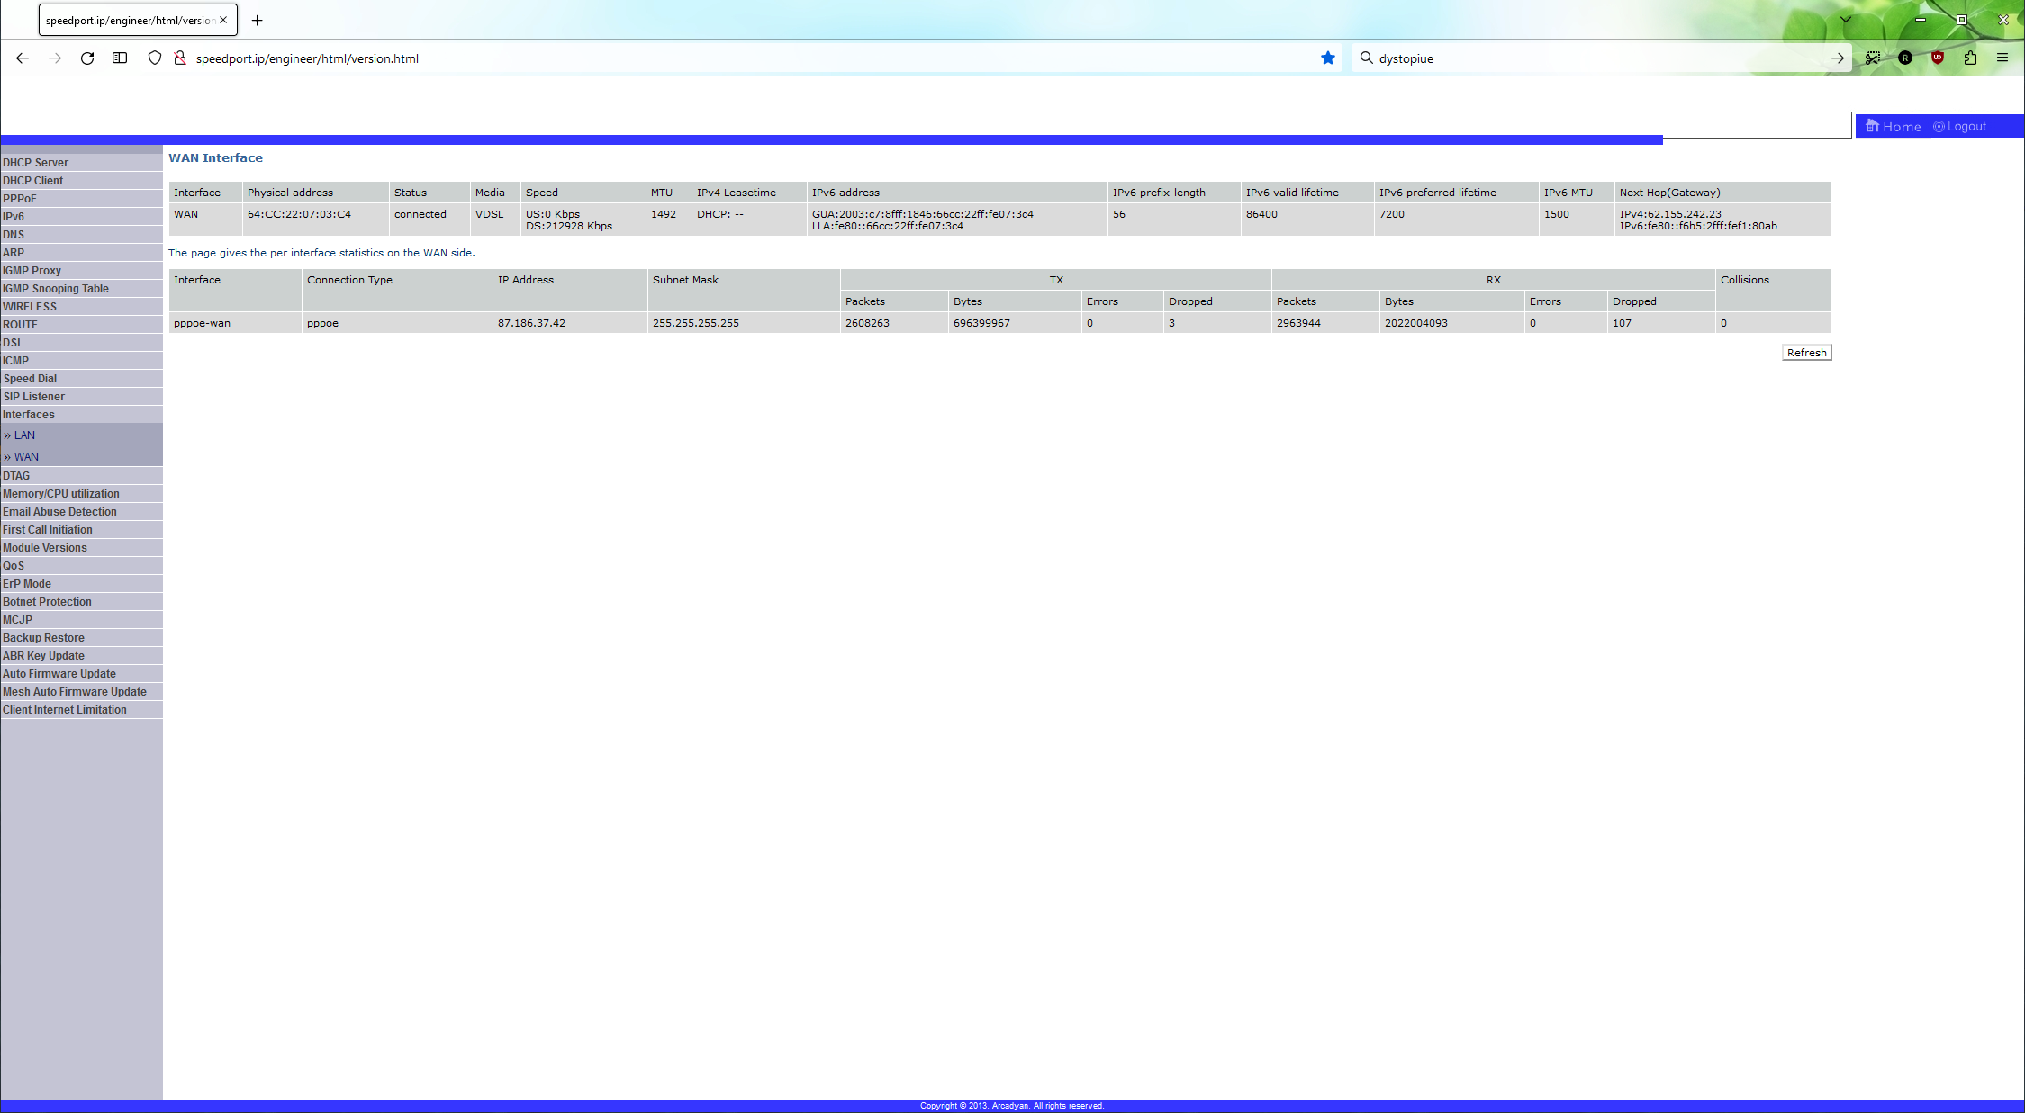The width and height of the screenshot is (2025, 1113).
Task: Reload the current page
Action: (x=87, y=58)
